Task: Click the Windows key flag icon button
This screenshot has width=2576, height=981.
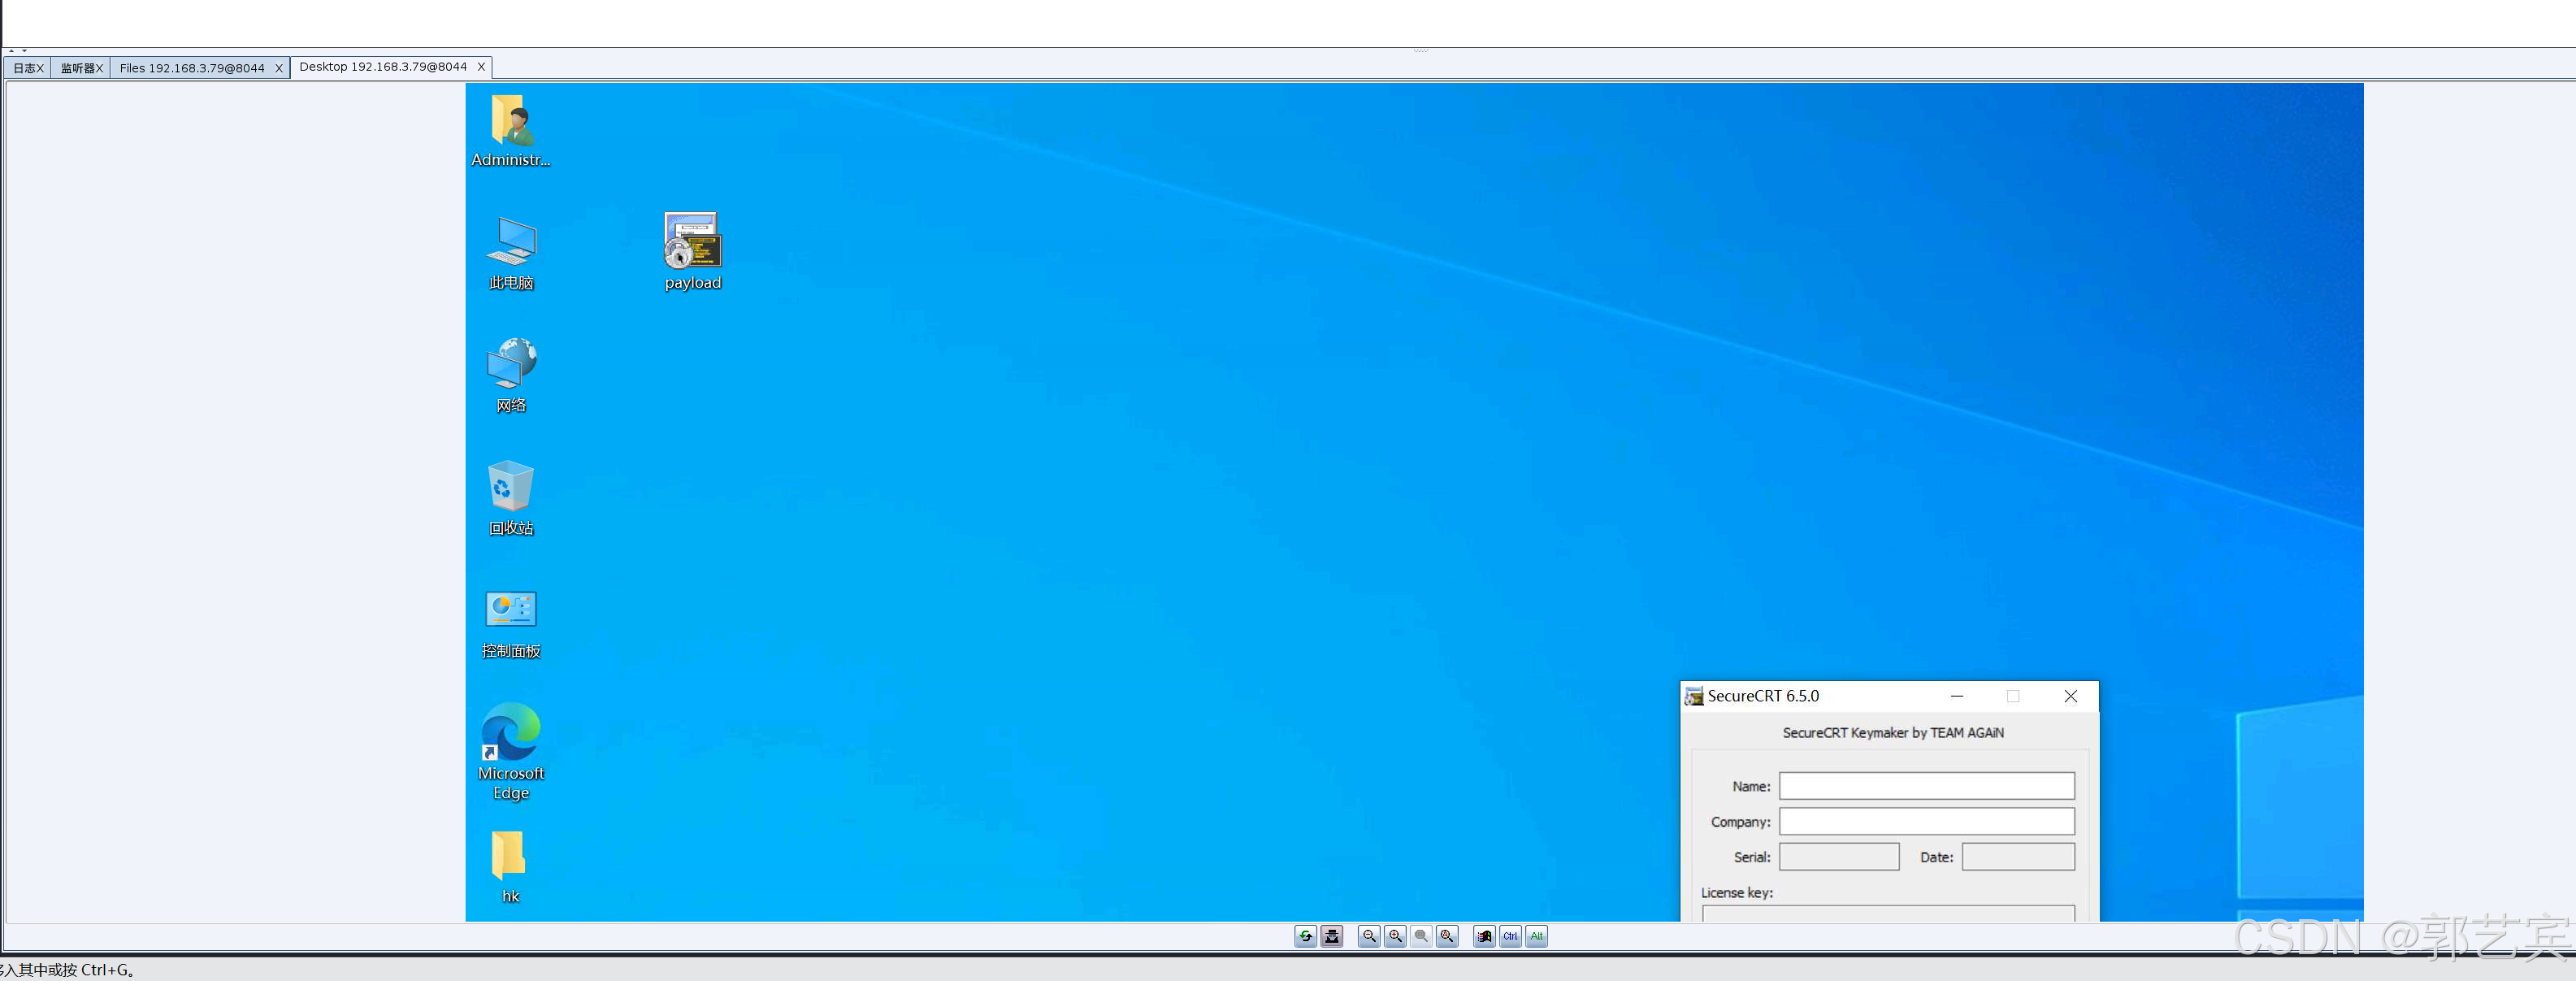Action: click(x=1484, y=936)
